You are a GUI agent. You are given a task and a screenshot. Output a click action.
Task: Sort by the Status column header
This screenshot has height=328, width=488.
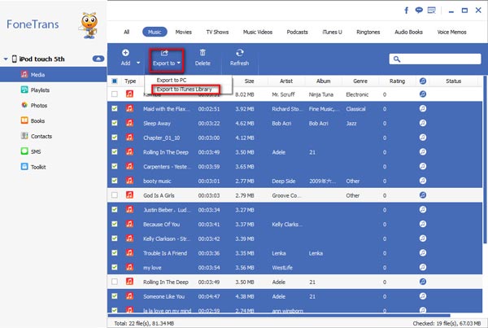tap(454, 81)
